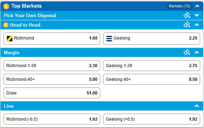Click the Richmond team logo

click(x=9, y=38)
